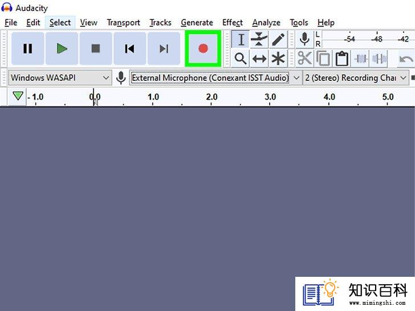
Task: Activate the Zoom magnifier tool
Action: (241, 59)
